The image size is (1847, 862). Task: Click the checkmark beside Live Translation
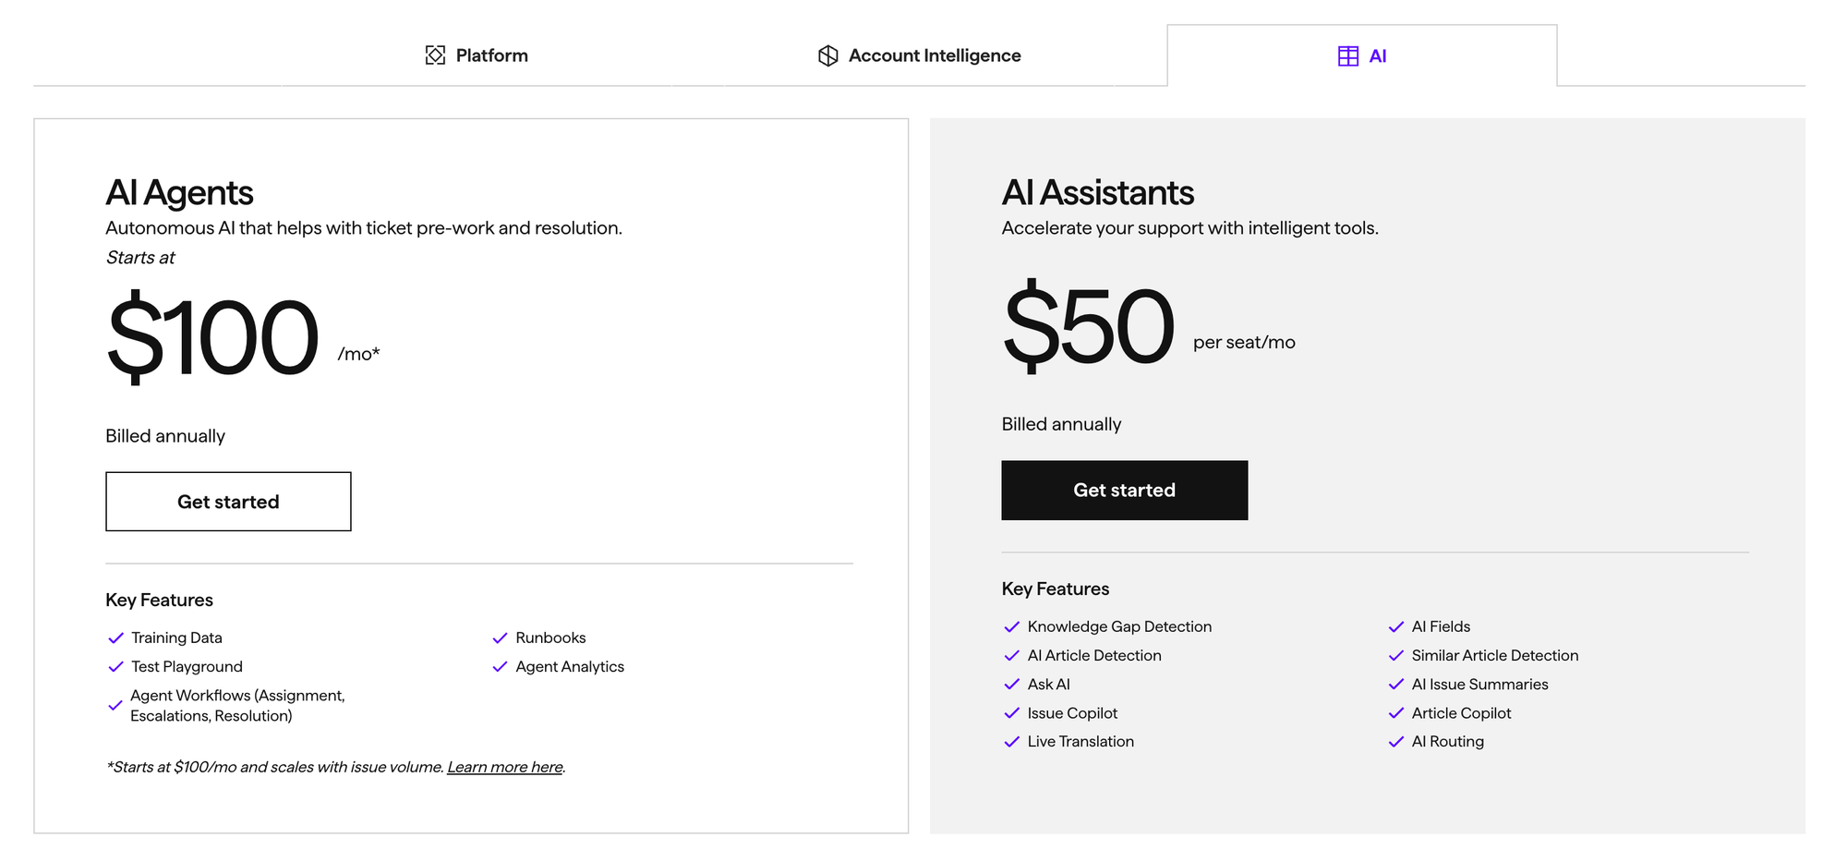click(x=1011, y=741)
